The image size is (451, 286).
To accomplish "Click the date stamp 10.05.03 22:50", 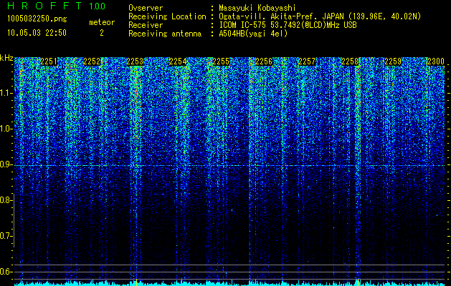I will click(x=37, y=33).
